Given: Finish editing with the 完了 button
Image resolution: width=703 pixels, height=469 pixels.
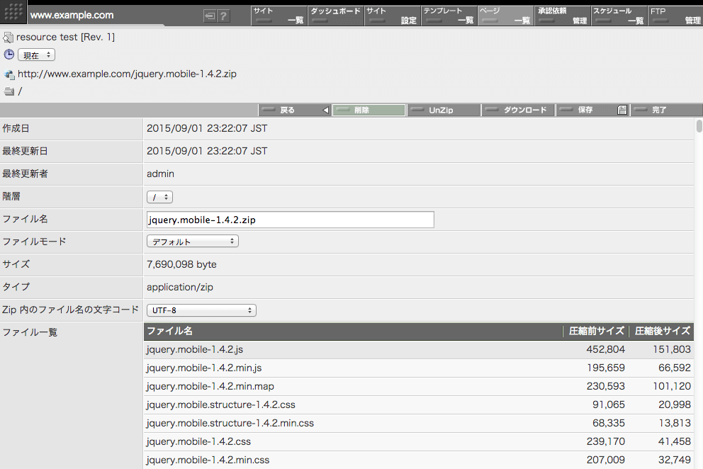Looking at the screenshot, I should tap(666, 110).
